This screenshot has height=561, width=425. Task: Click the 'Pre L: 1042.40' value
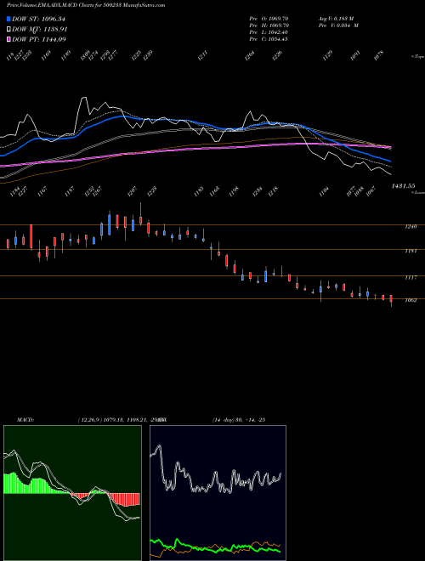pyautogui.click(x=269, y=31)
